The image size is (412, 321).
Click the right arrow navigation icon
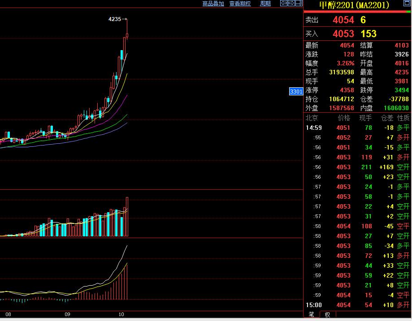pos(291,4)
